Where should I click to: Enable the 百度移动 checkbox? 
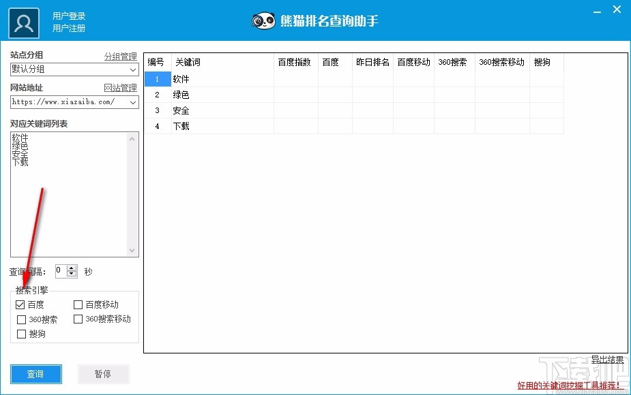pos(78,304)
